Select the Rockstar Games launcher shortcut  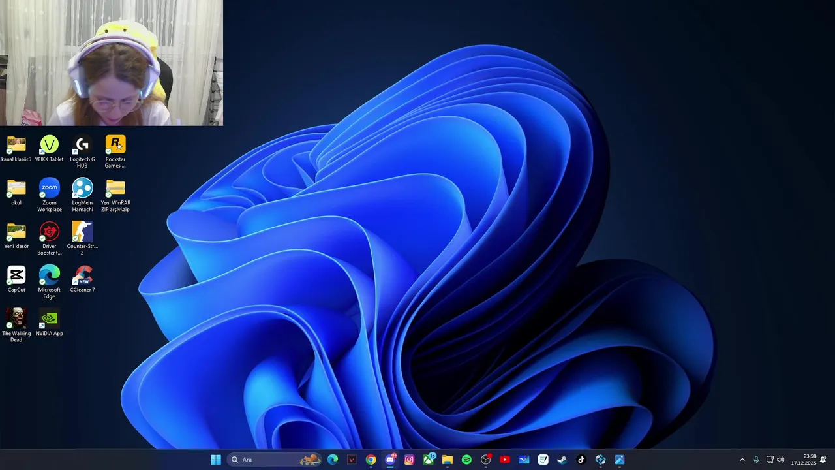click(x=115, y=152)
